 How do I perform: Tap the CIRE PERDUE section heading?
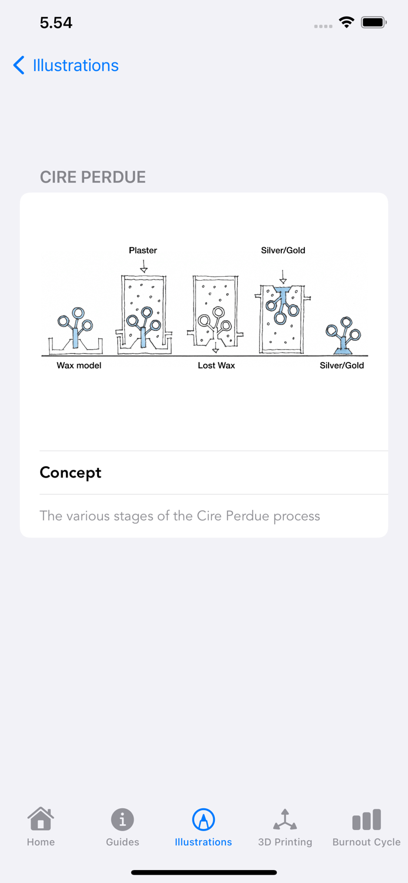[92, 177]
